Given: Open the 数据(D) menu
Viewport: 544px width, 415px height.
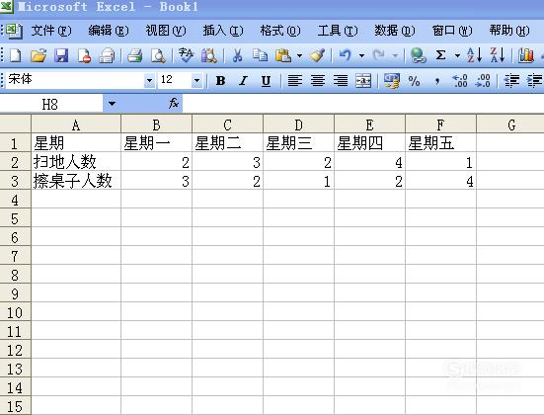Looking at the screenshot, I should [395, 31].
